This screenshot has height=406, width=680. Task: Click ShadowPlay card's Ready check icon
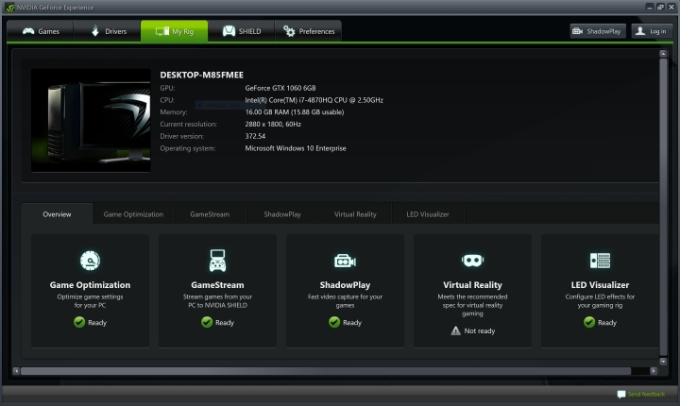pos(334,322)
